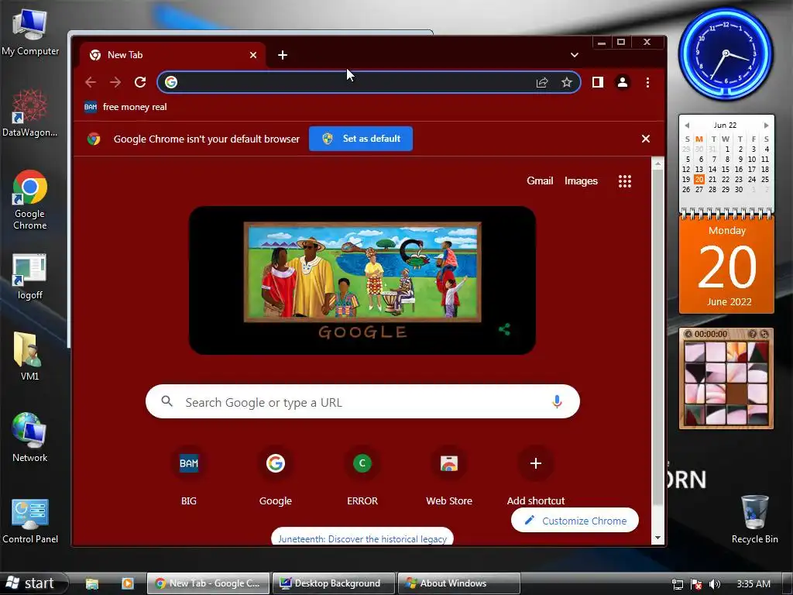The height and width of the screenshot is (595, 793).
Task: Select the My Computer desktop icon
Action: click(x=30, y=33)
